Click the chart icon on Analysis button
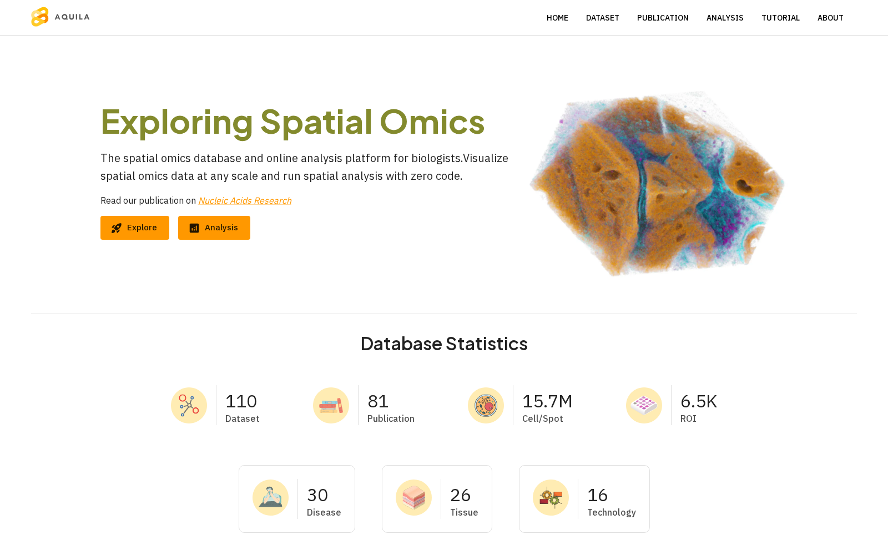Screen dimensions: 888x555 click(194, 228)
